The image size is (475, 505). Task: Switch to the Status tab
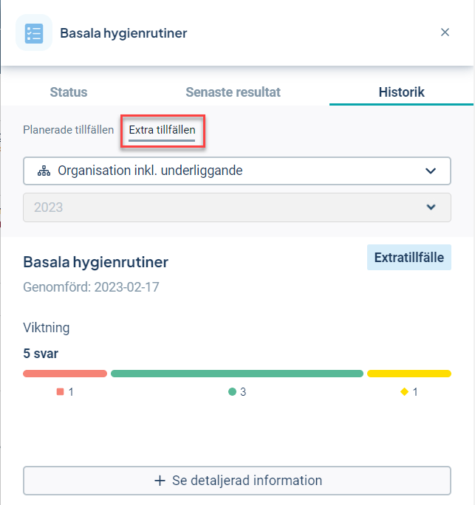pos(69,92)
